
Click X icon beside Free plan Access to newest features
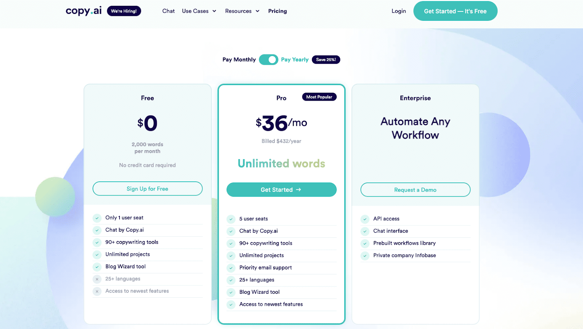97,291
